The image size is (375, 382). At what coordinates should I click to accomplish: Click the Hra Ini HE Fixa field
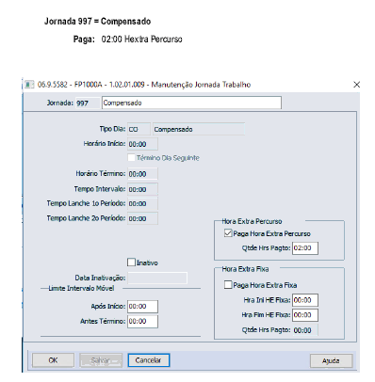coord(305,300)
